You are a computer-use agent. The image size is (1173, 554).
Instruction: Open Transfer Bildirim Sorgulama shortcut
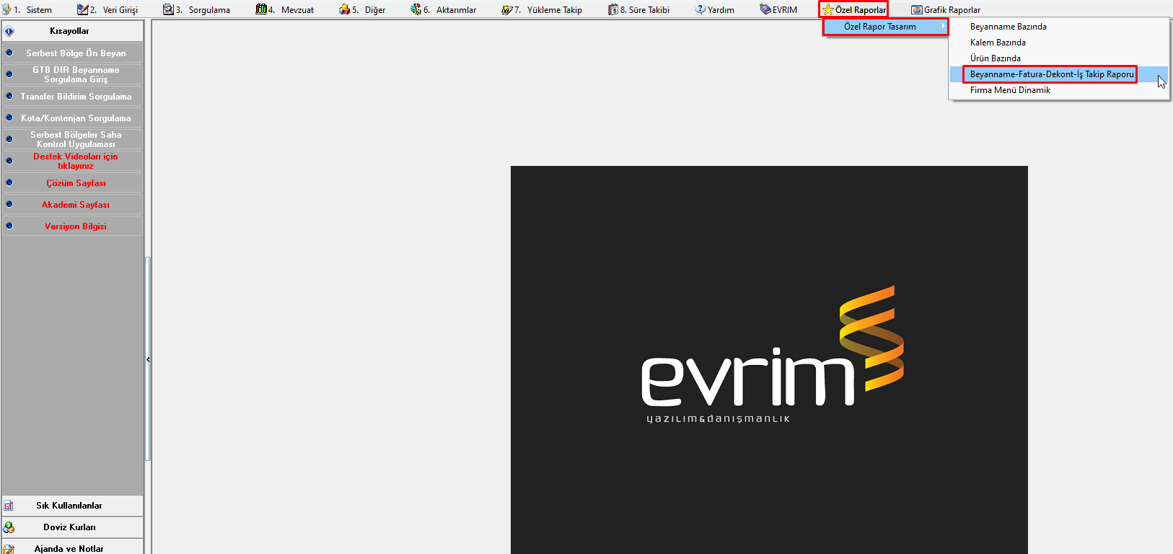73,97
